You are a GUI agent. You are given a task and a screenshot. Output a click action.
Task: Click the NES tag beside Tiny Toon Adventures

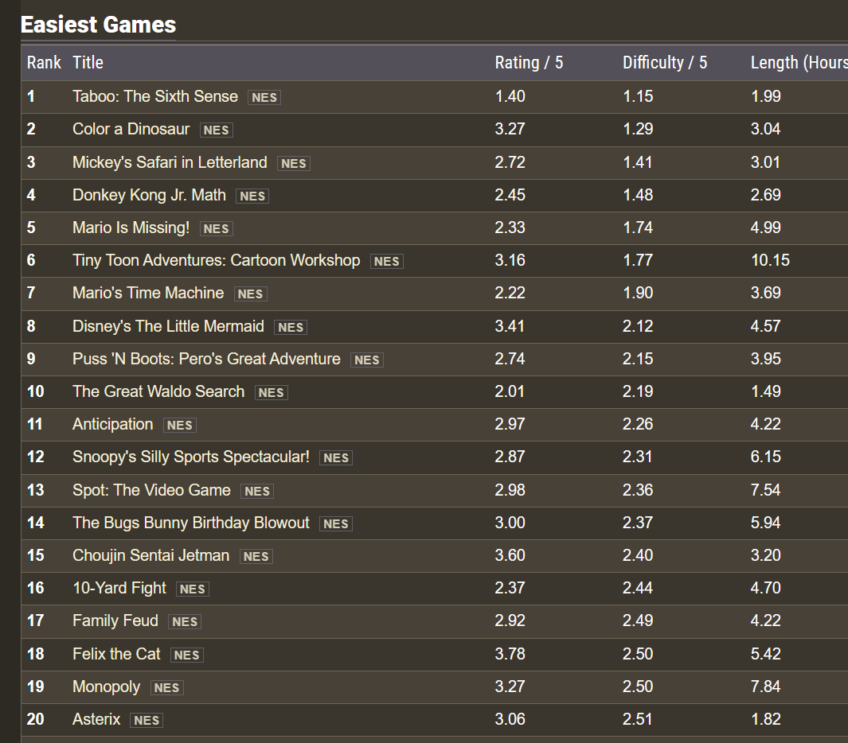(x=386, y=262)
